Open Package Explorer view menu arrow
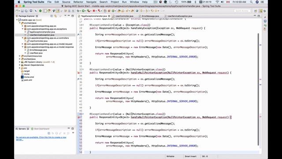282x159 pixels. pos(65,16)
